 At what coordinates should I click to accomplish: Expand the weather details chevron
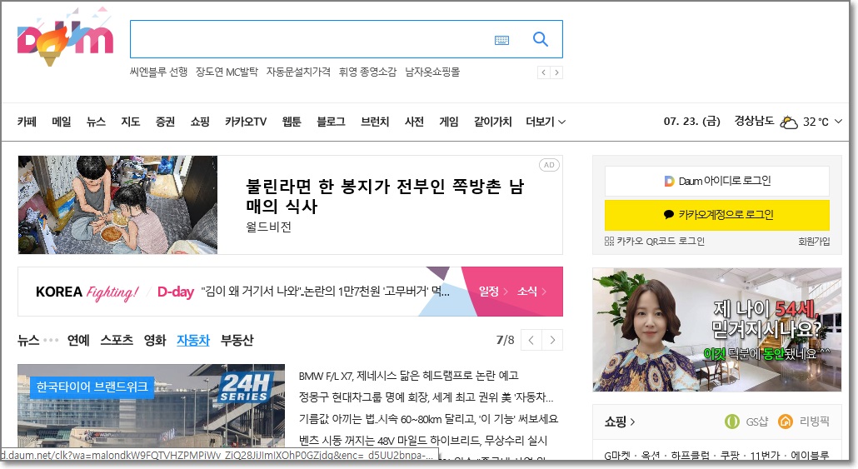pyautogui.click(x=838, y=122)
